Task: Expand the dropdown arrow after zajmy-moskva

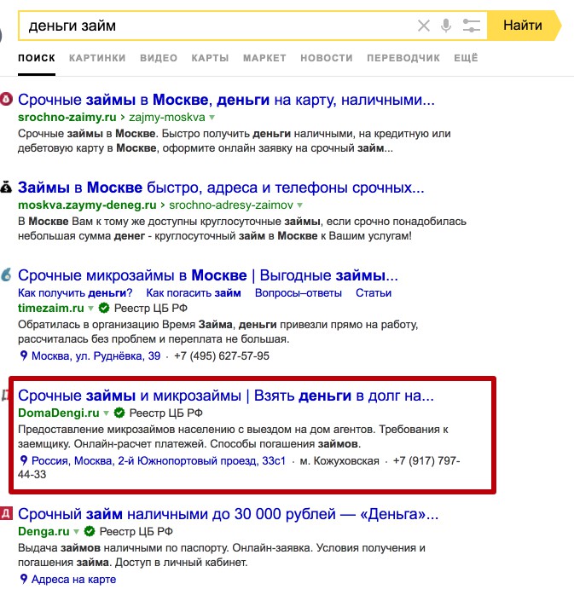Action: (x=212, y=117)
